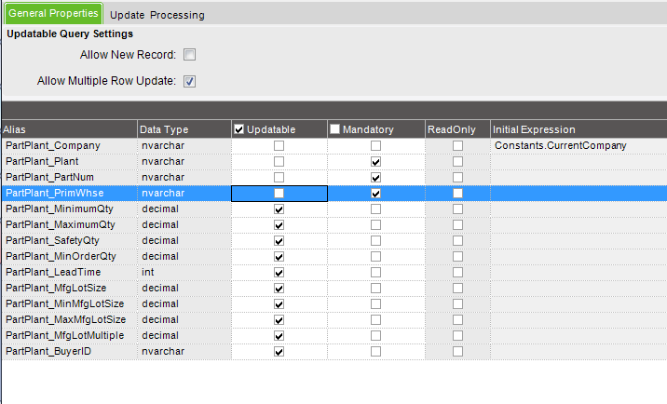Uncheck Mandatory for PartPlant_Plant row
The width and height of the screenshot is (667, 404).
(375, 162)
